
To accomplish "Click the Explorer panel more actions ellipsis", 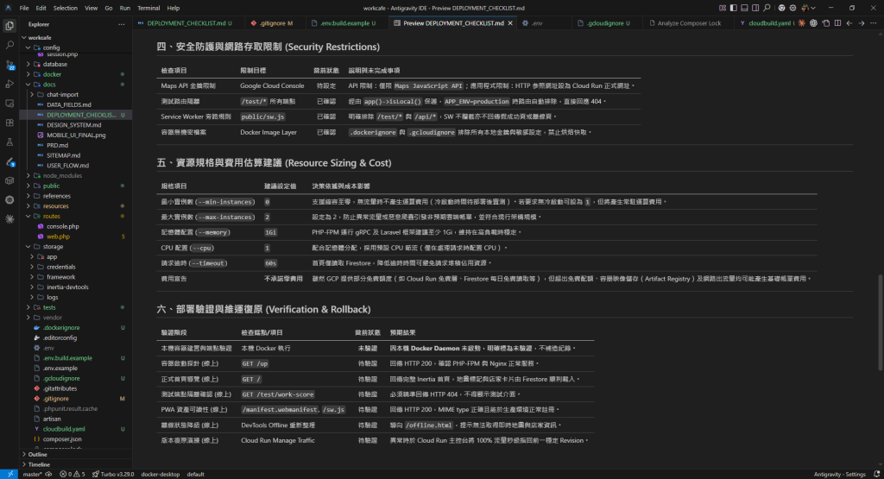I will click(x=121, y=24).
